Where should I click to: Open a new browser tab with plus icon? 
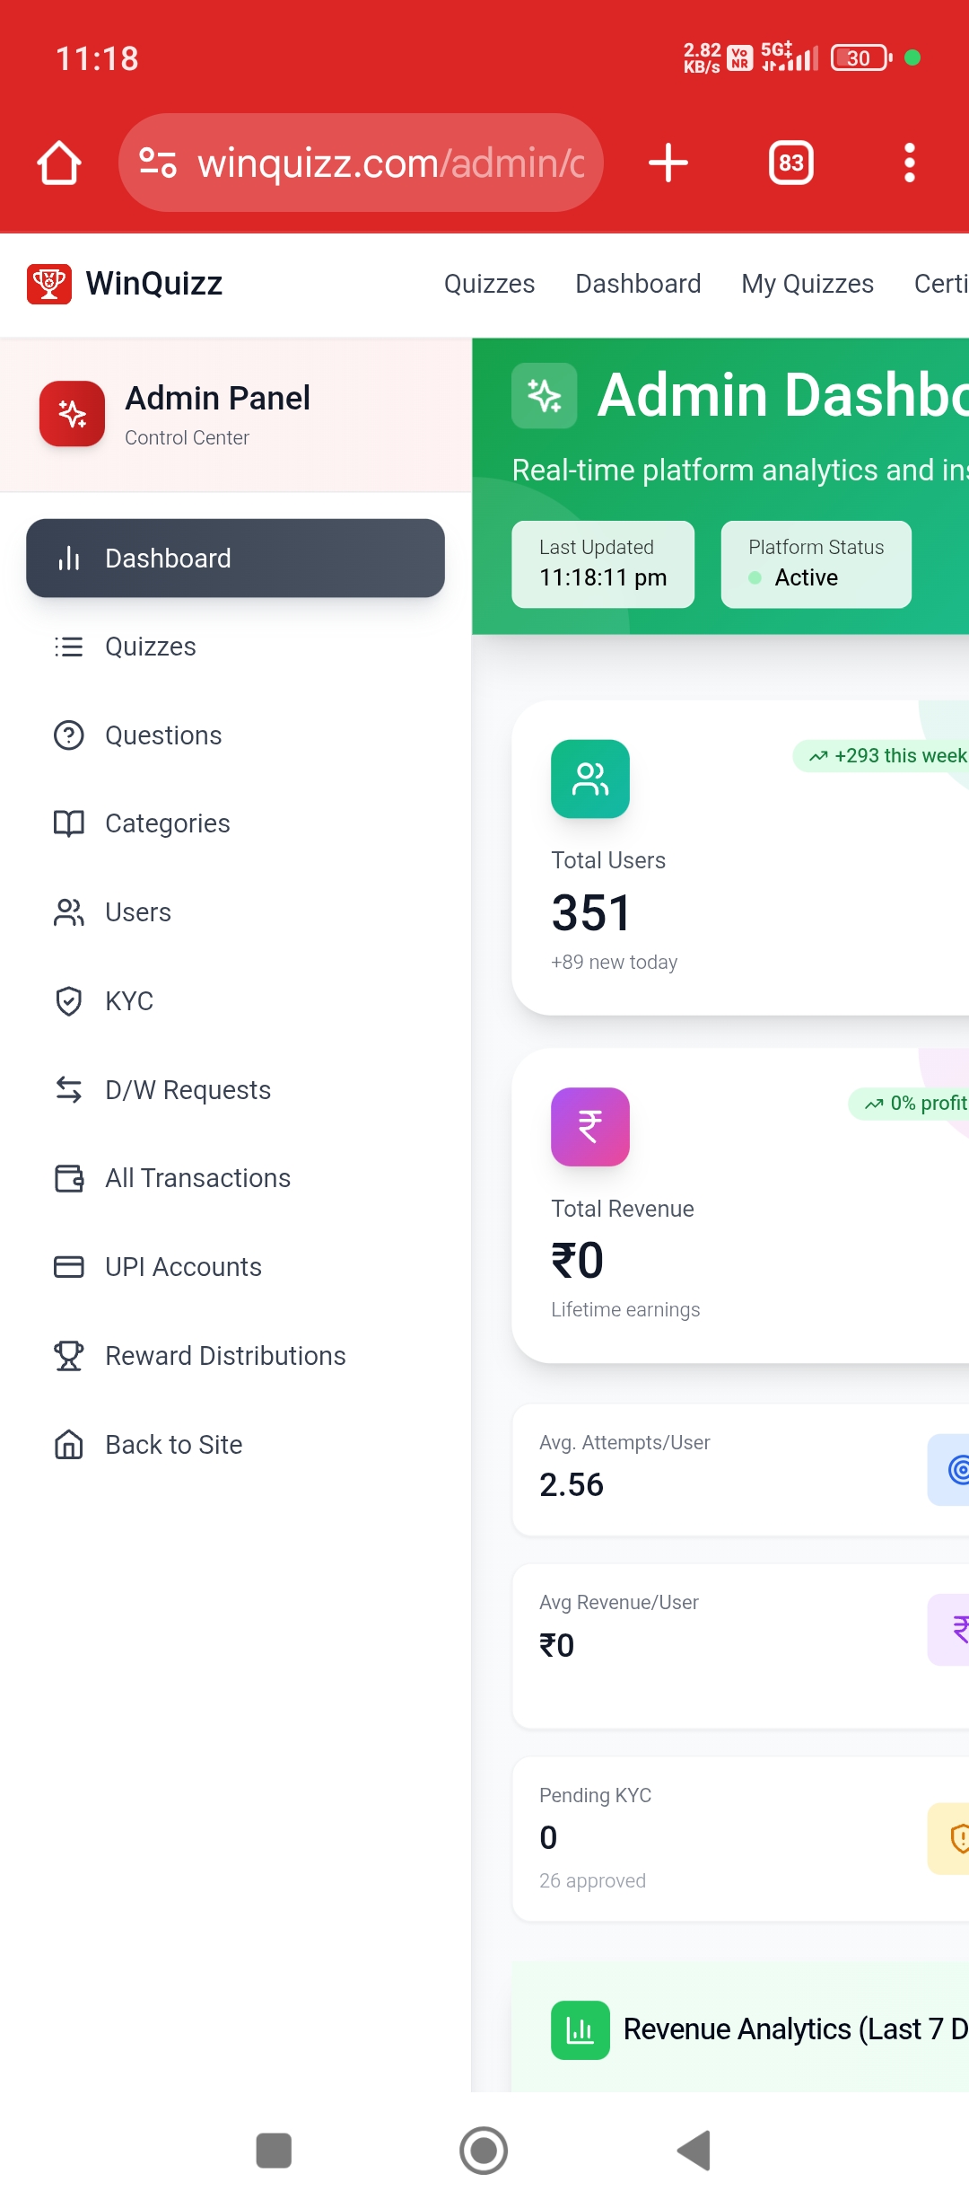(668, 163)
